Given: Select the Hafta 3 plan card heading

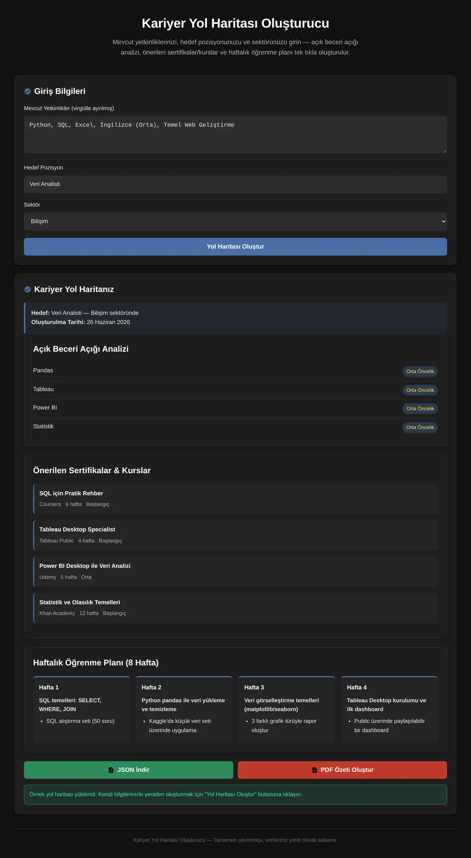Looking at the screenshot, I should [x=254, y=687].
